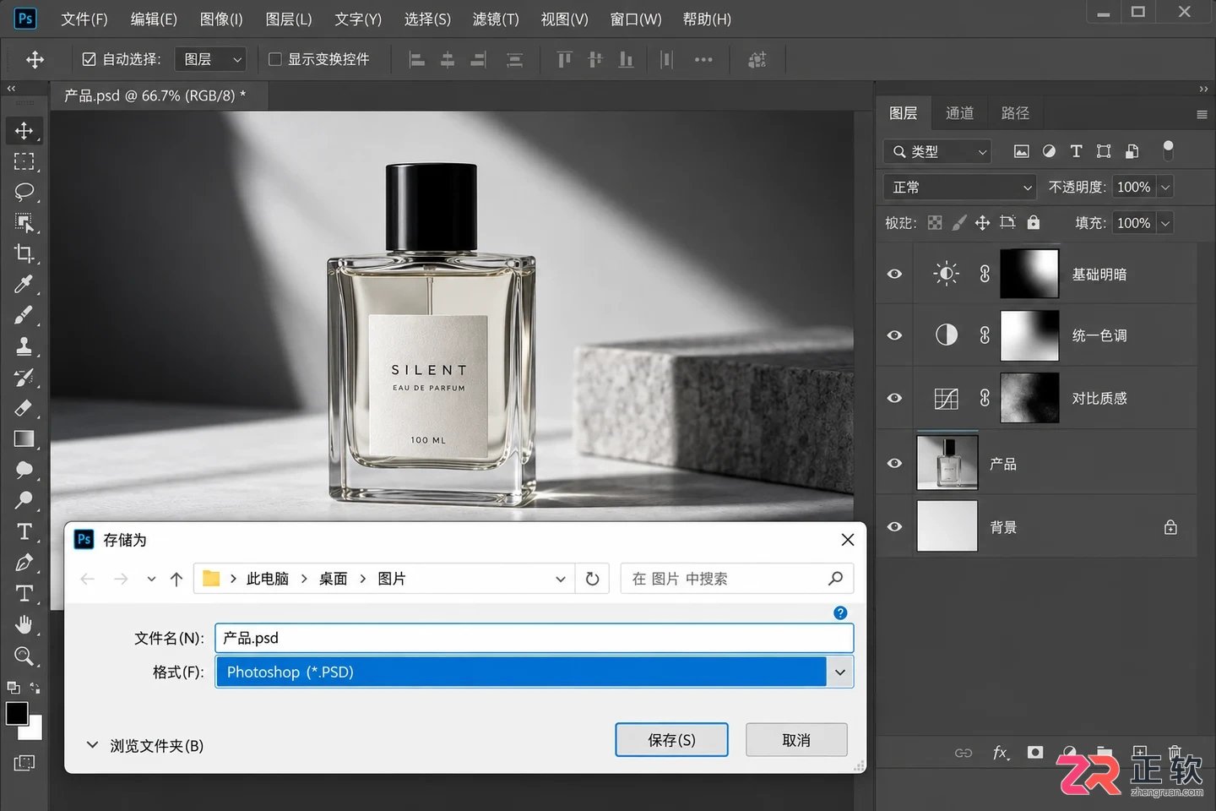Viewport: 1216px width, 811px height.
Task: Toggle visibility of 对比质感 layer
Action: pos(894,398)
